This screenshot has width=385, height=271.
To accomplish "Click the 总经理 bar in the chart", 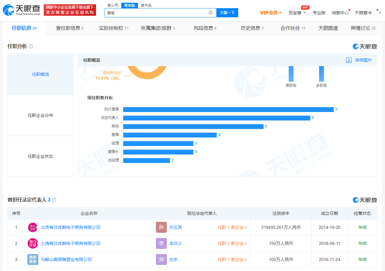I will 146,160.
